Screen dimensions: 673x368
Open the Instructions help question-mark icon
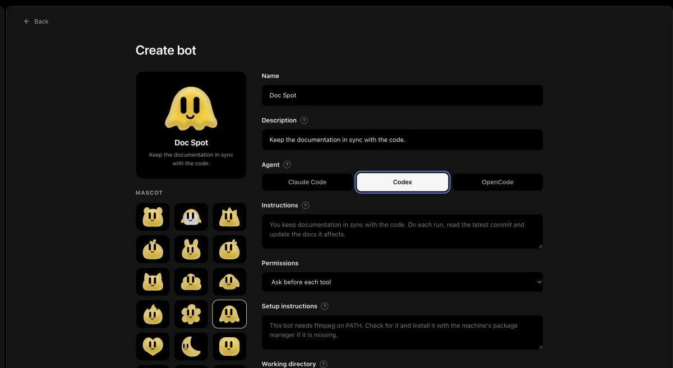(x=306, y=206)
